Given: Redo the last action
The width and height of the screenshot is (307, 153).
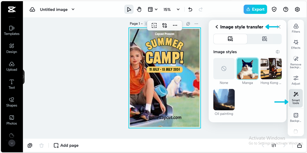Looking at the screenshot, I should 200,9.
